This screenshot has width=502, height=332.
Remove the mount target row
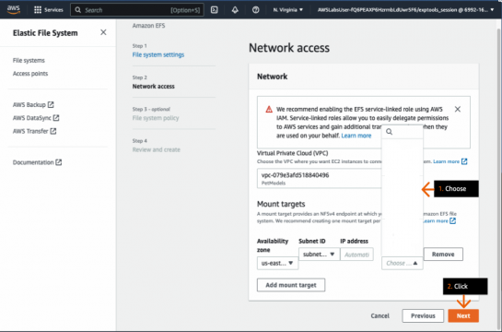[443, 255]
